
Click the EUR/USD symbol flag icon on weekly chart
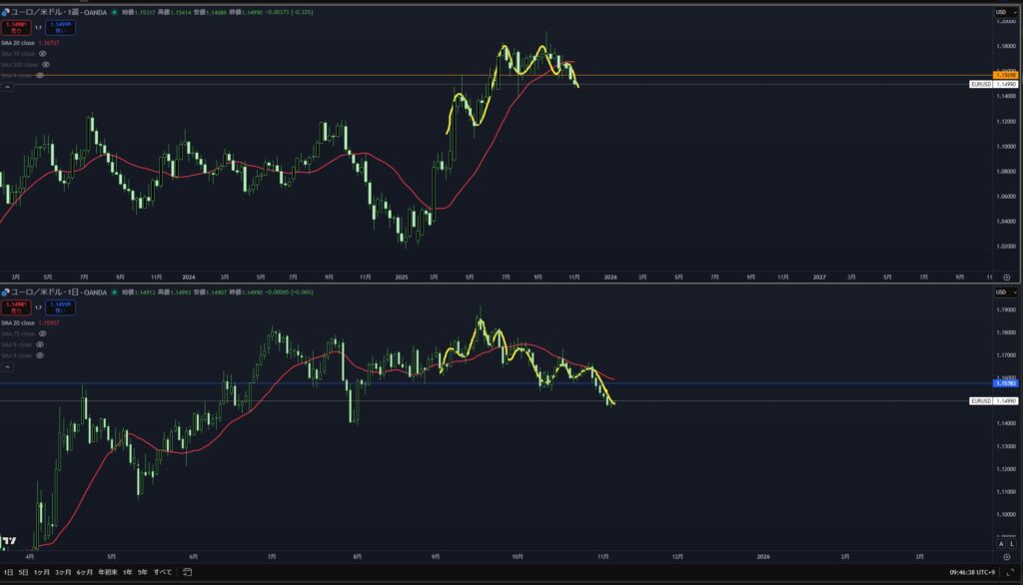(5, 12)
